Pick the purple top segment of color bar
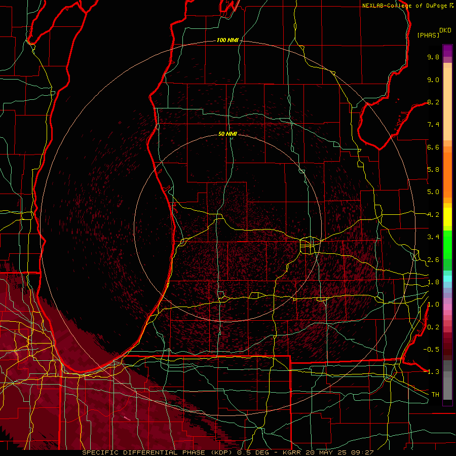 click(447, 51)
